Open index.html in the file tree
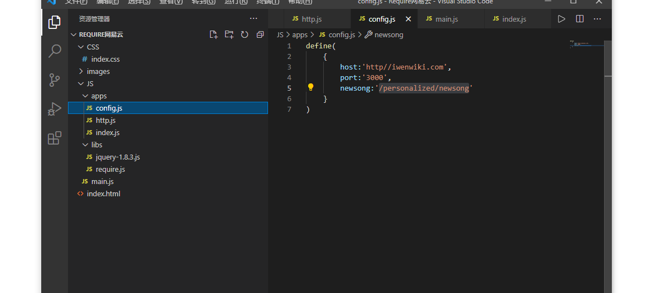This screenshot has height=293, width=672. pyautogui.click(x=168, y=193)
